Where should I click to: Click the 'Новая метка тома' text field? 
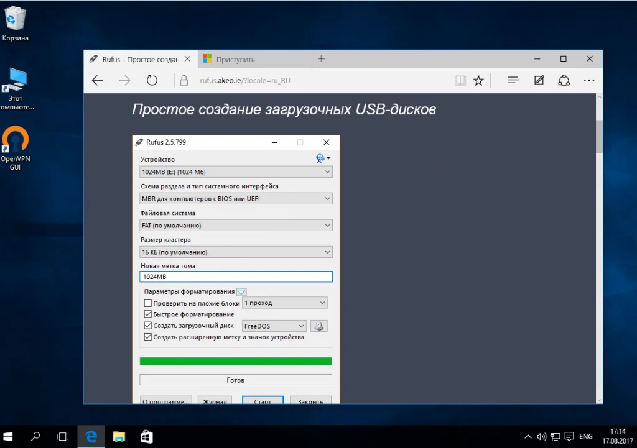236,277
